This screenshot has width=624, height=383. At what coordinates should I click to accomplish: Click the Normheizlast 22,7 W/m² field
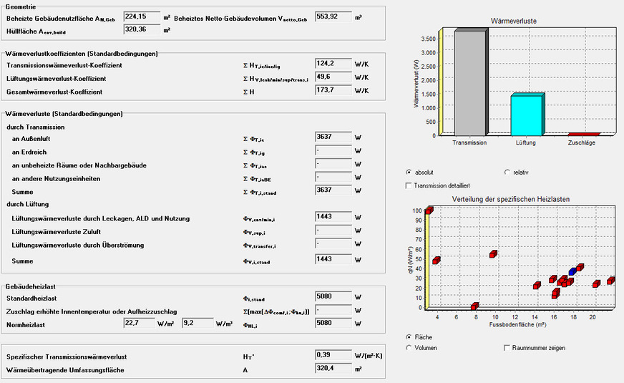click(x=141, y=323)
